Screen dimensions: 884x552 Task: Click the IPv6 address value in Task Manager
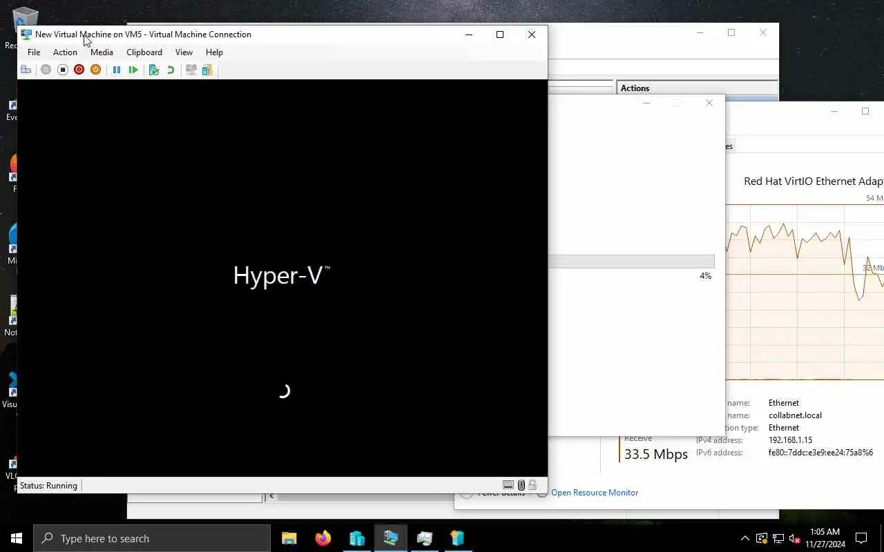820,453
